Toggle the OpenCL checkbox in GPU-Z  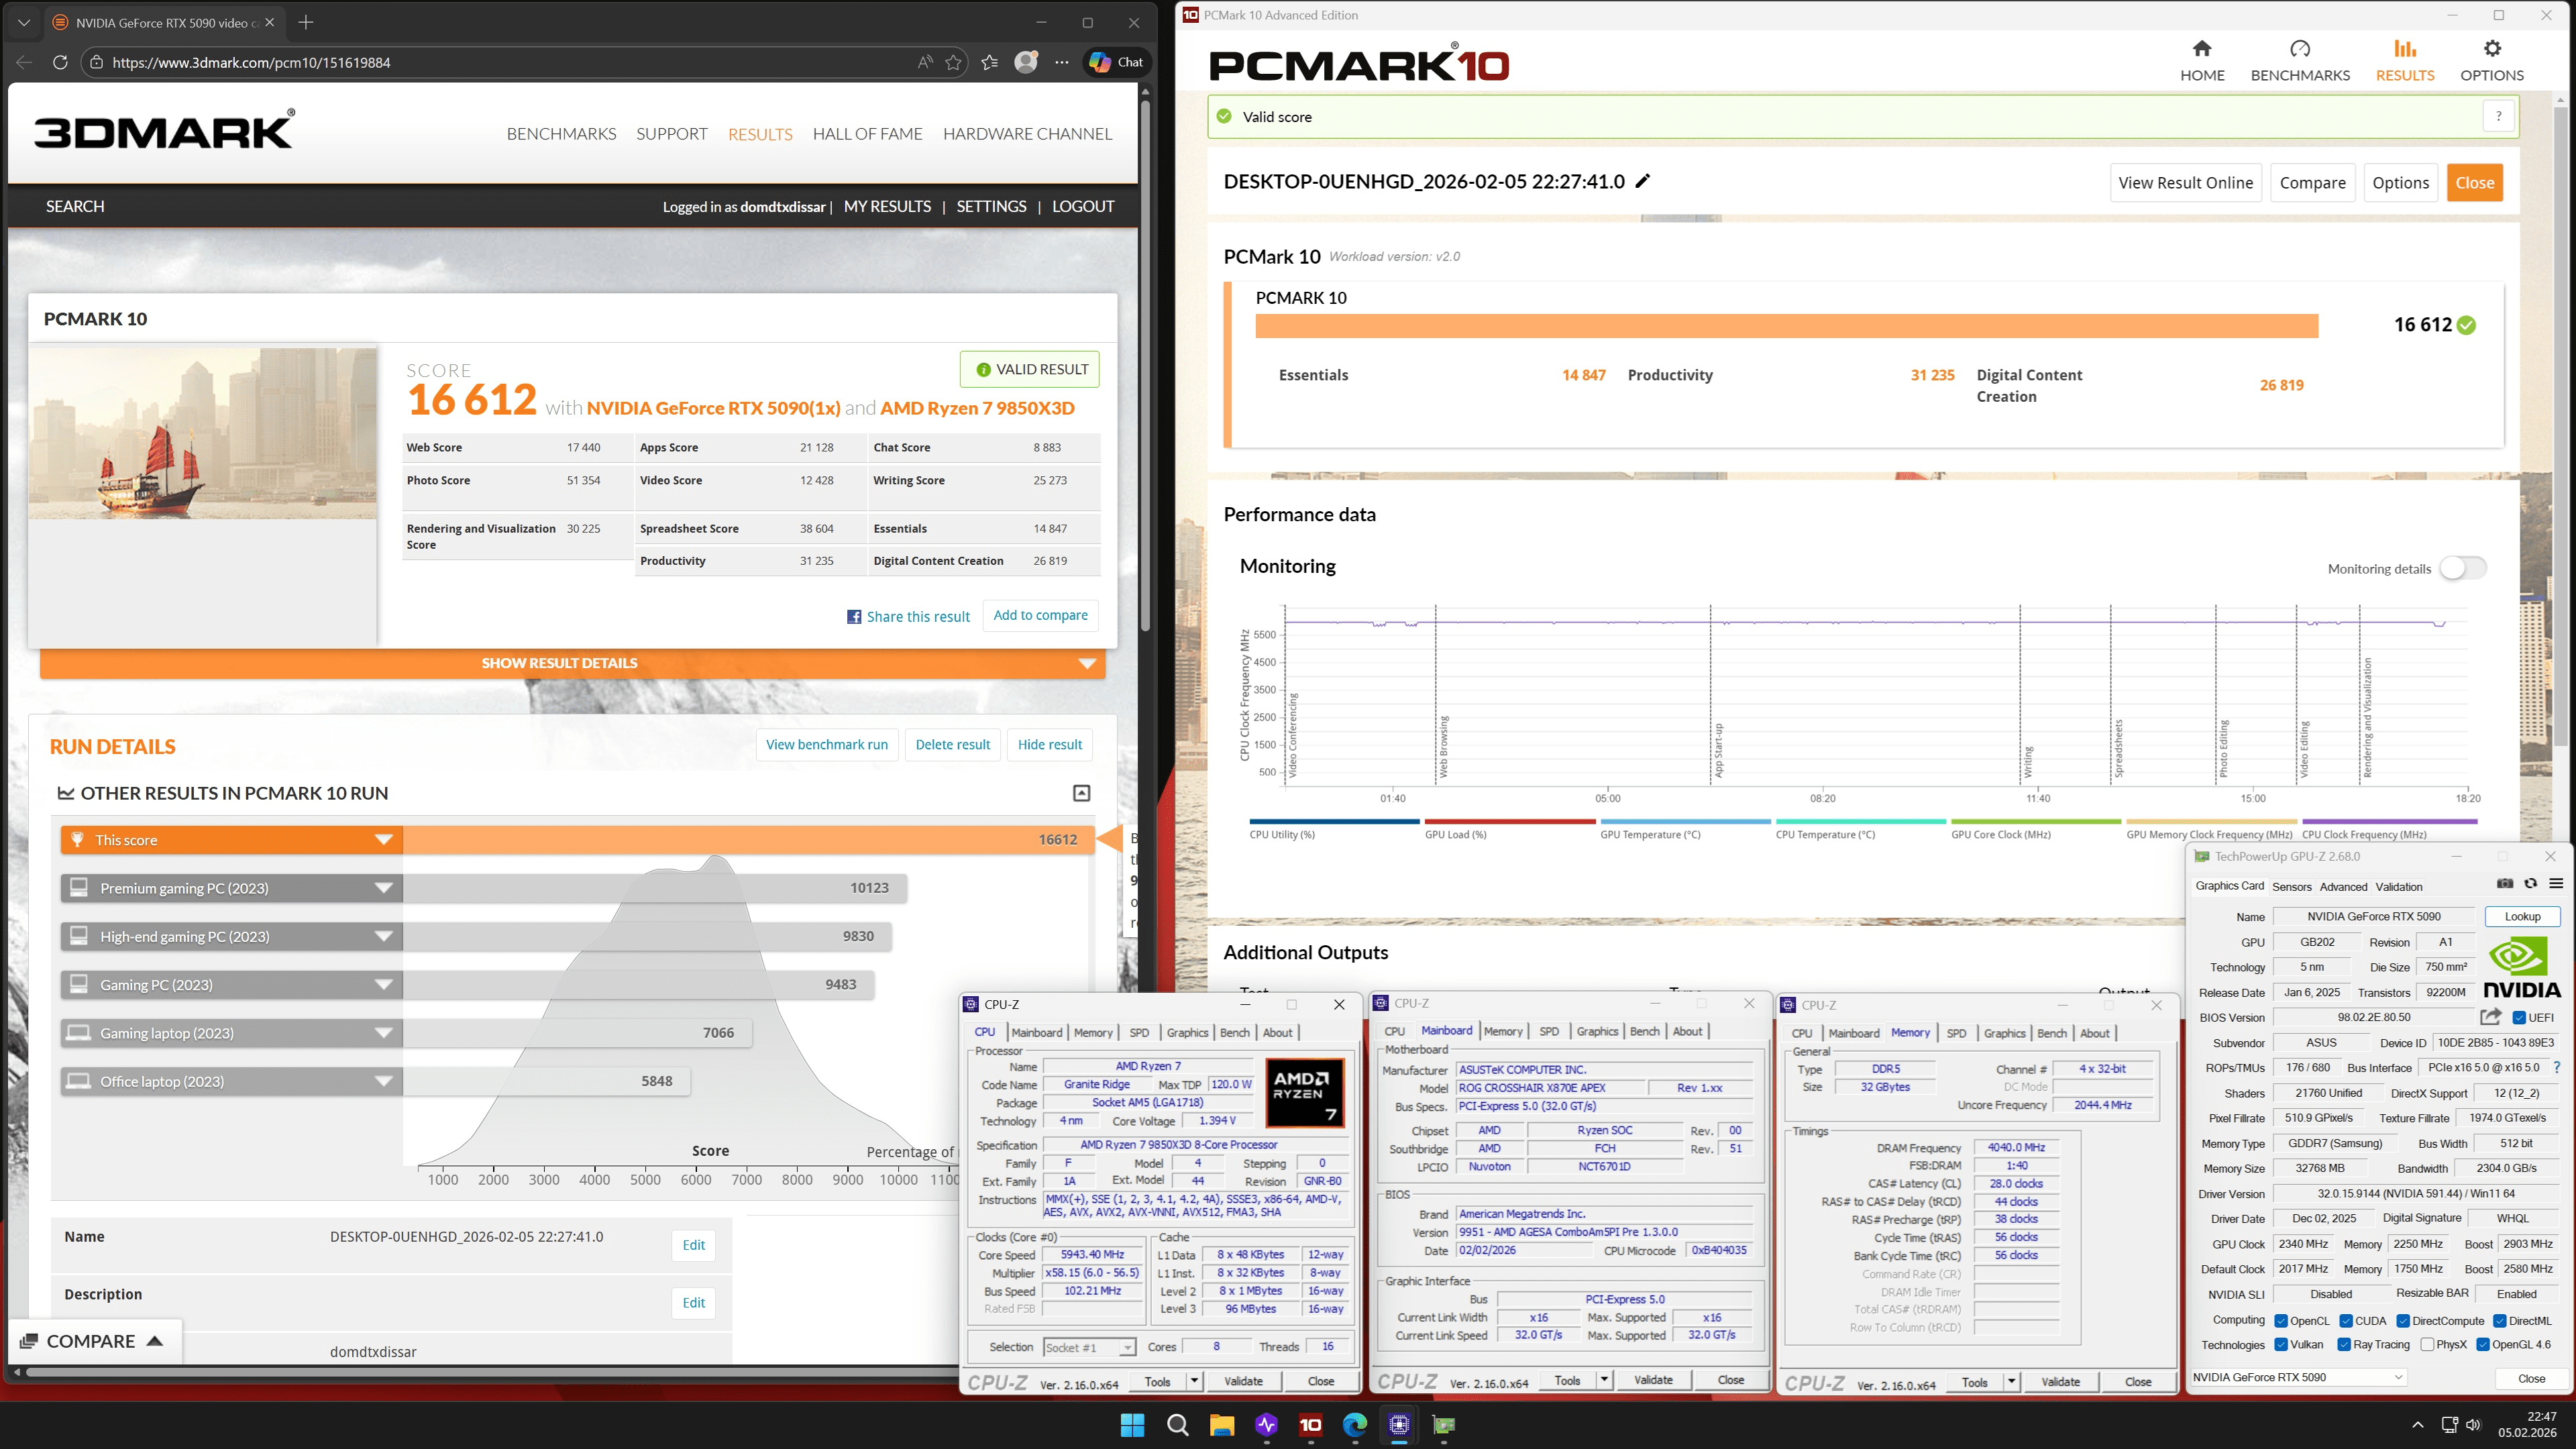click(x=2281, y=1321)
